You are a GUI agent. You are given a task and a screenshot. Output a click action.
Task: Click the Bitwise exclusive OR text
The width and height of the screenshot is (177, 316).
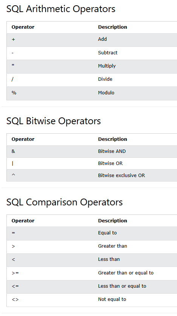pyautogui.click(x=122, y=175)
